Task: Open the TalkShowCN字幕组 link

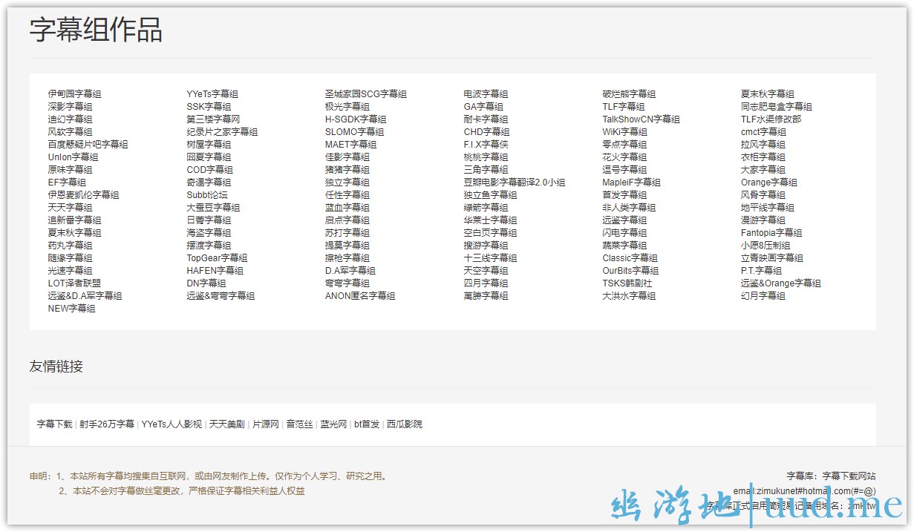Action: pyautogui.click(x=641, y=119)
